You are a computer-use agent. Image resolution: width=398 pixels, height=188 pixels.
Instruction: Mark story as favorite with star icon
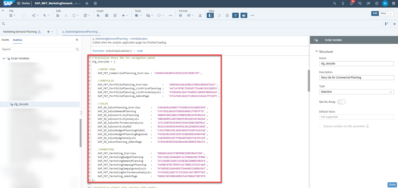[x=87, y=3]
